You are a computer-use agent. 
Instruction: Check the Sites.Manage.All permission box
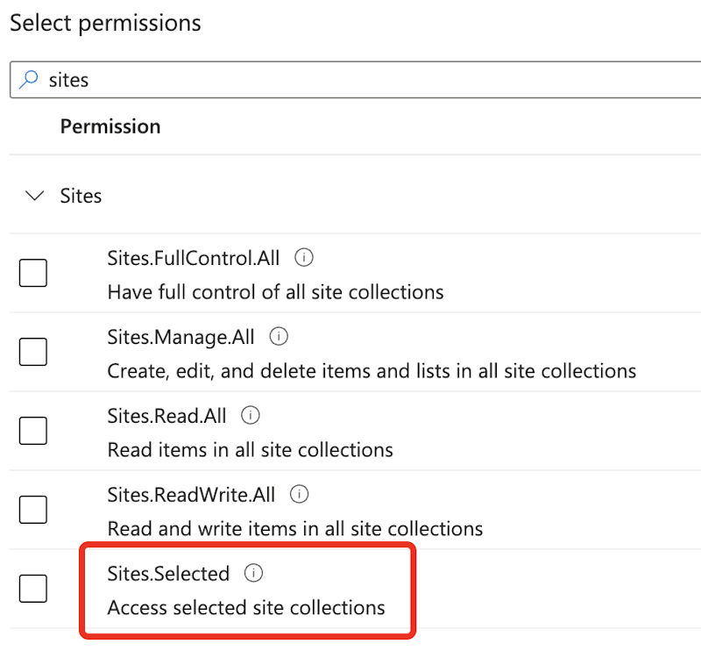pyautogui.click(x=33, y=353)
